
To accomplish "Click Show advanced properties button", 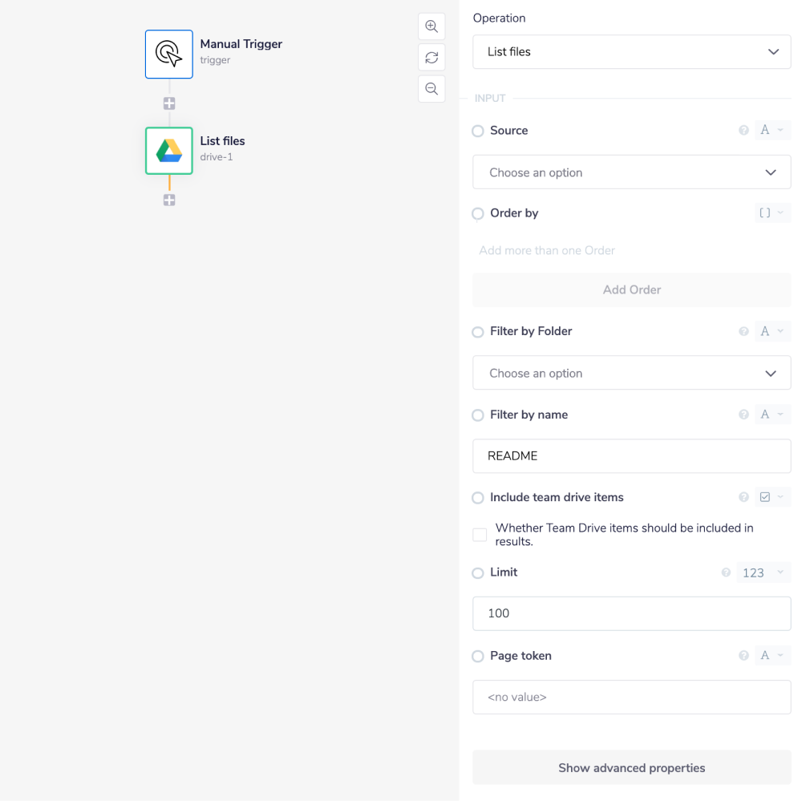I will coord(631,767).
